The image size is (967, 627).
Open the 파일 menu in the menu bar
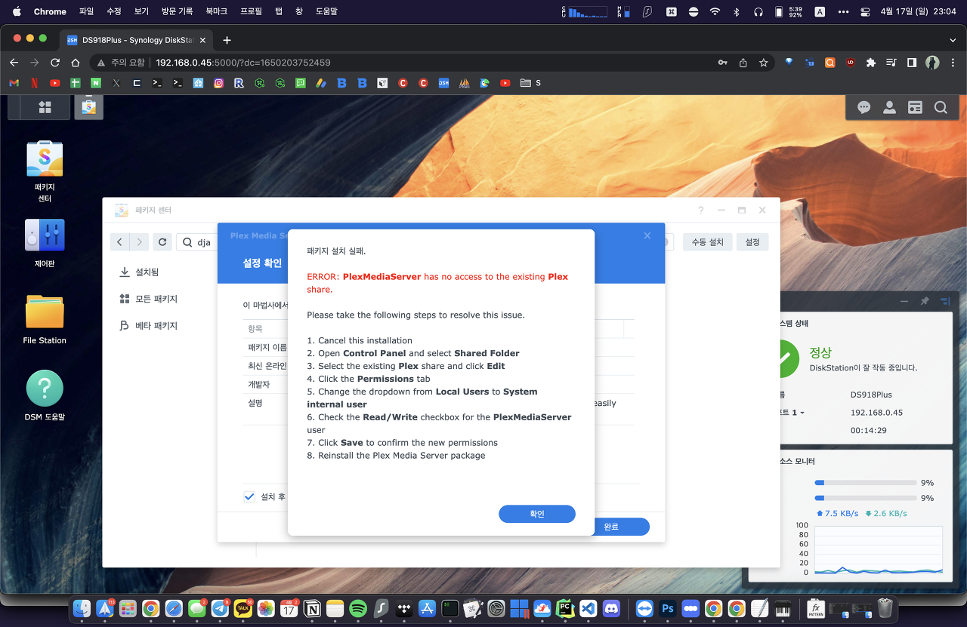point(87,11)
